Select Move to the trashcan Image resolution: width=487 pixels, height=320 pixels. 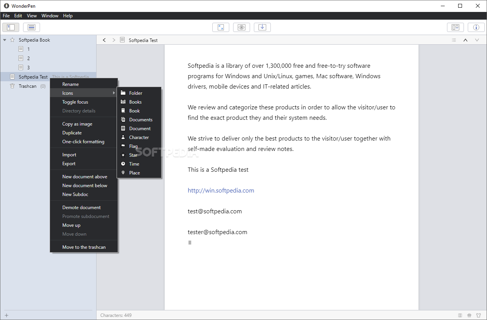tap(84, 247)
